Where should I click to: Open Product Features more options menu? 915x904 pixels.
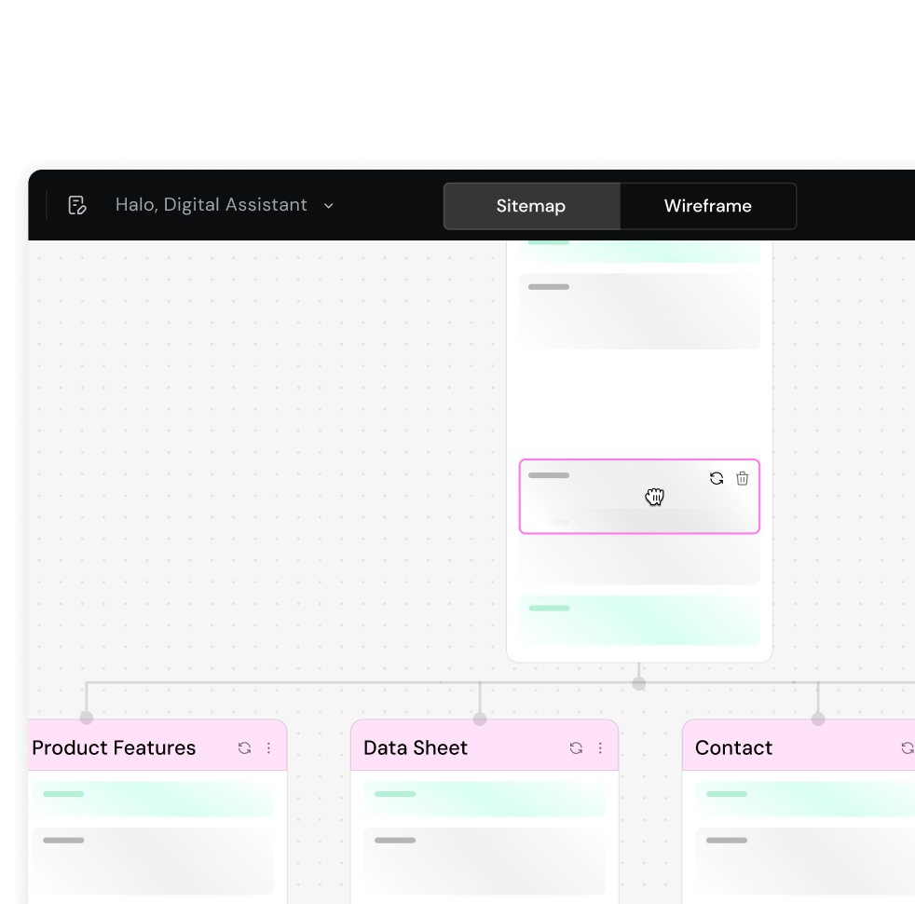pos(268,747)
